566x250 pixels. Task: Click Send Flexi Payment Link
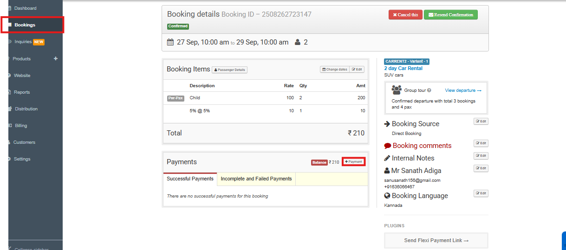coord(436,241)
